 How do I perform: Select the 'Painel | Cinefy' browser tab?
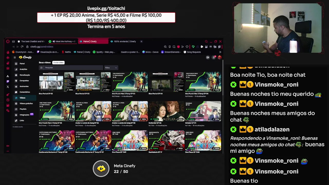pyautogui.click(x=93, y=41)
